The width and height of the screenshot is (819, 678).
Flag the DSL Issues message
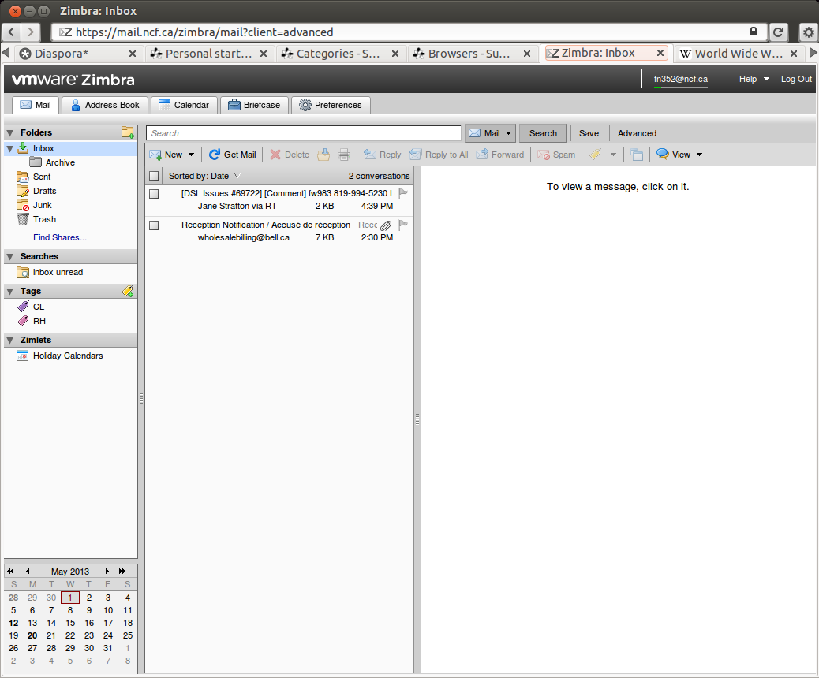(x=402, y=194)
